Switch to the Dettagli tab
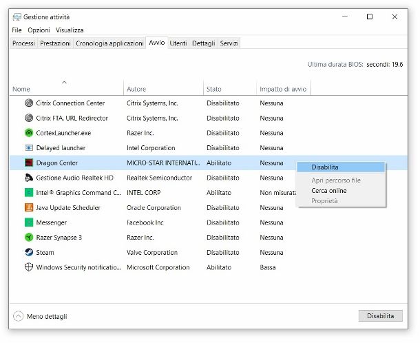 click(204, 43)
